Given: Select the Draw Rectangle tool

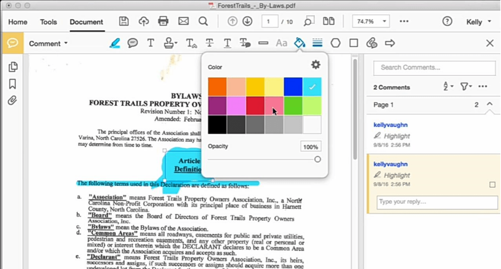Looking at the screenshot, I should pyautogui.click(x=353, y=43).
